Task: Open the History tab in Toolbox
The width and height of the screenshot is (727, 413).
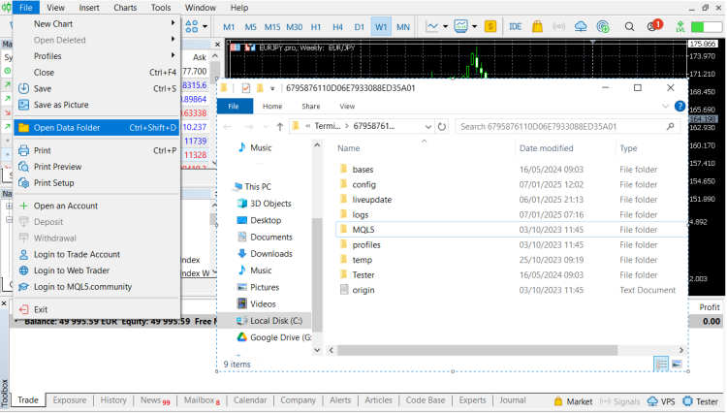Action: pos(113,400)
